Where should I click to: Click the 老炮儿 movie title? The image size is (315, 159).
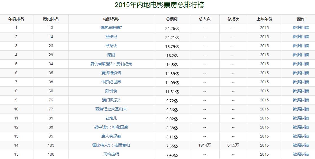click(x=111, y=118)
